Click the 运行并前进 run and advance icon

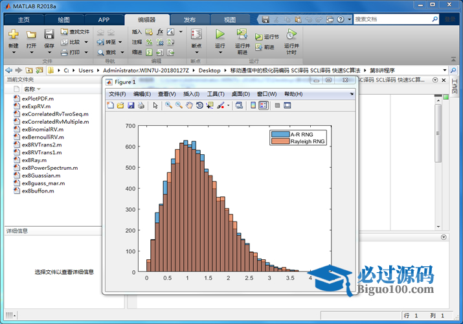pos(242,34)
